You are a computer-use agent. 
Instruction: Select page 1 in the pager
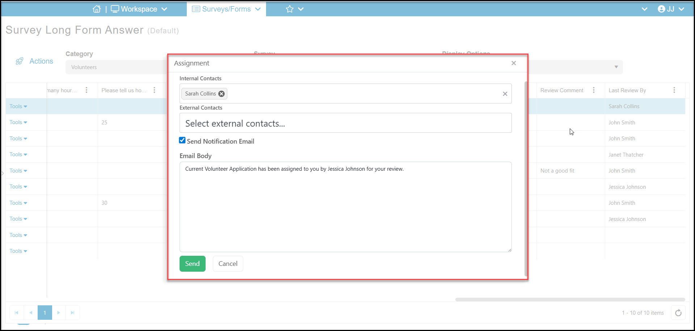[45, 313]
